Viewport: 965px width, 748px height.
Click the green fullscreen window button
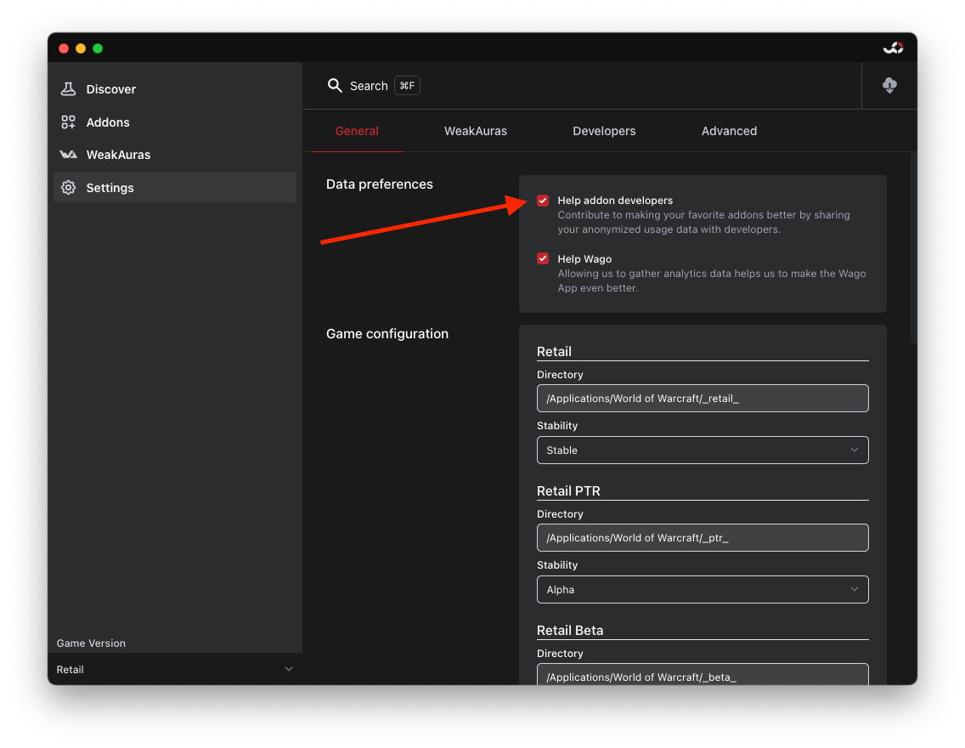98,48
